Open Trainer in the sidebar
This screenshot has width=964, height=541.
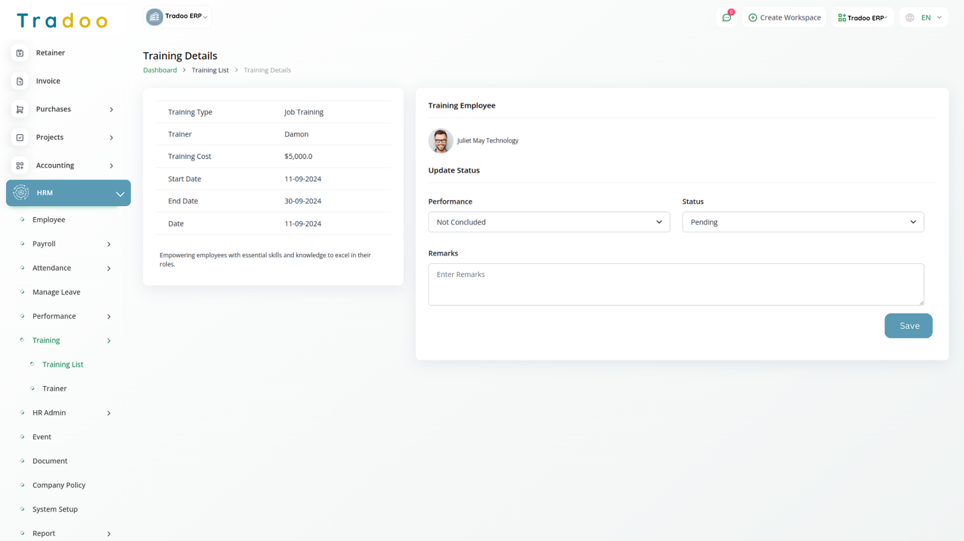54,389
